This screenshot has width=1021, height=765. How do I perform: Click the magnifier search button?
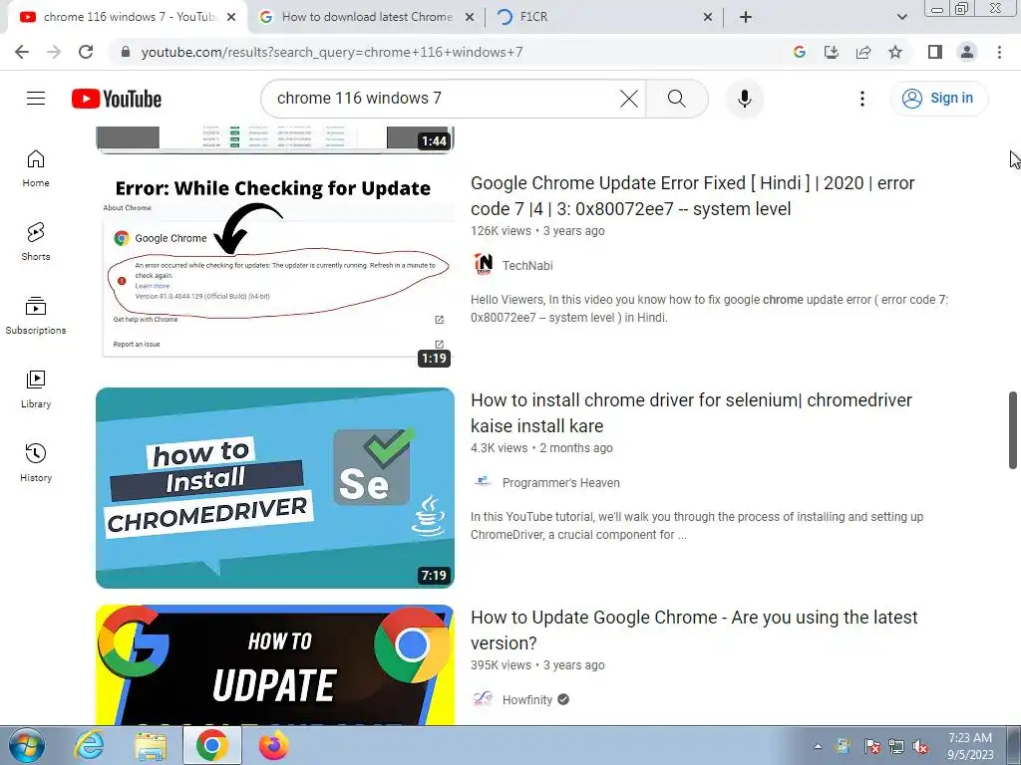677,99
